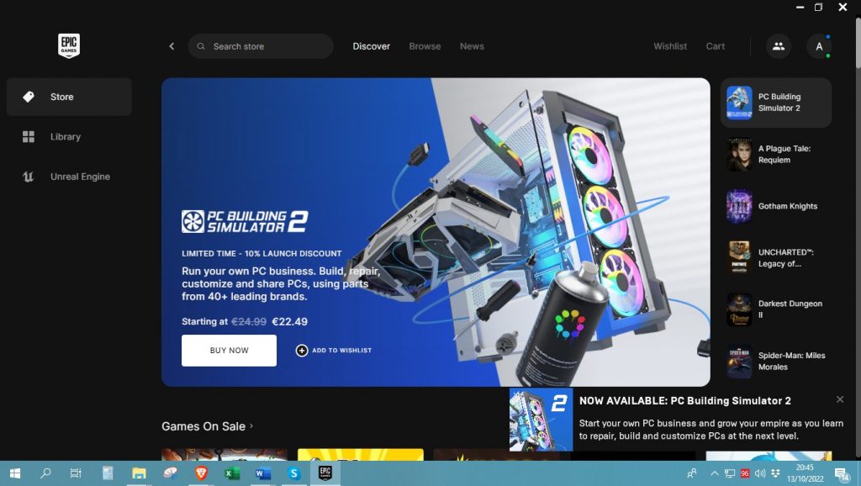The width and height of the screenshot is (861, 486).
Task: Open Brave browser from the taskbar
Action: 199,473
